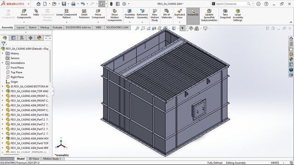Open File Properties icon next to traffic light
294x165 pixels.
(x=118, y=4)
